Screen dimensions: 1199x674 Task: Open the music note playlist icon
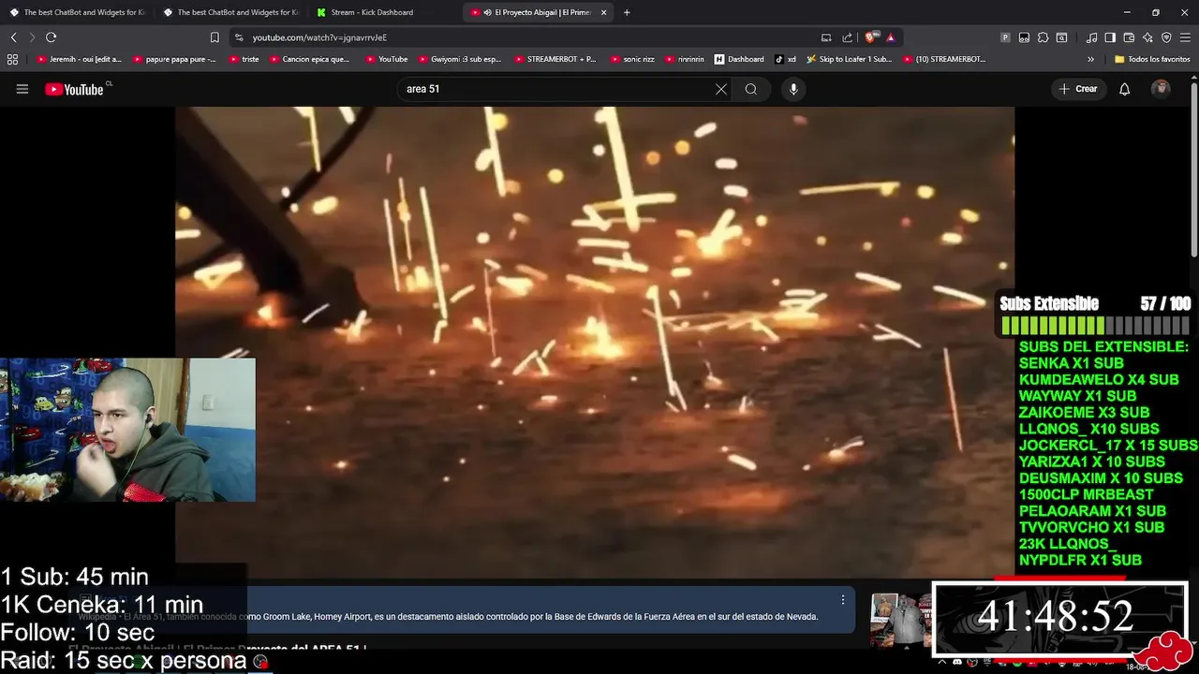pyautogui.click(x=1092, y=37)
